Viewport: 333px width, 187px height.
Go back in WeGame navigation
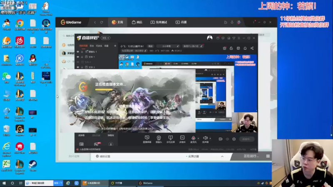coord(95,22)
